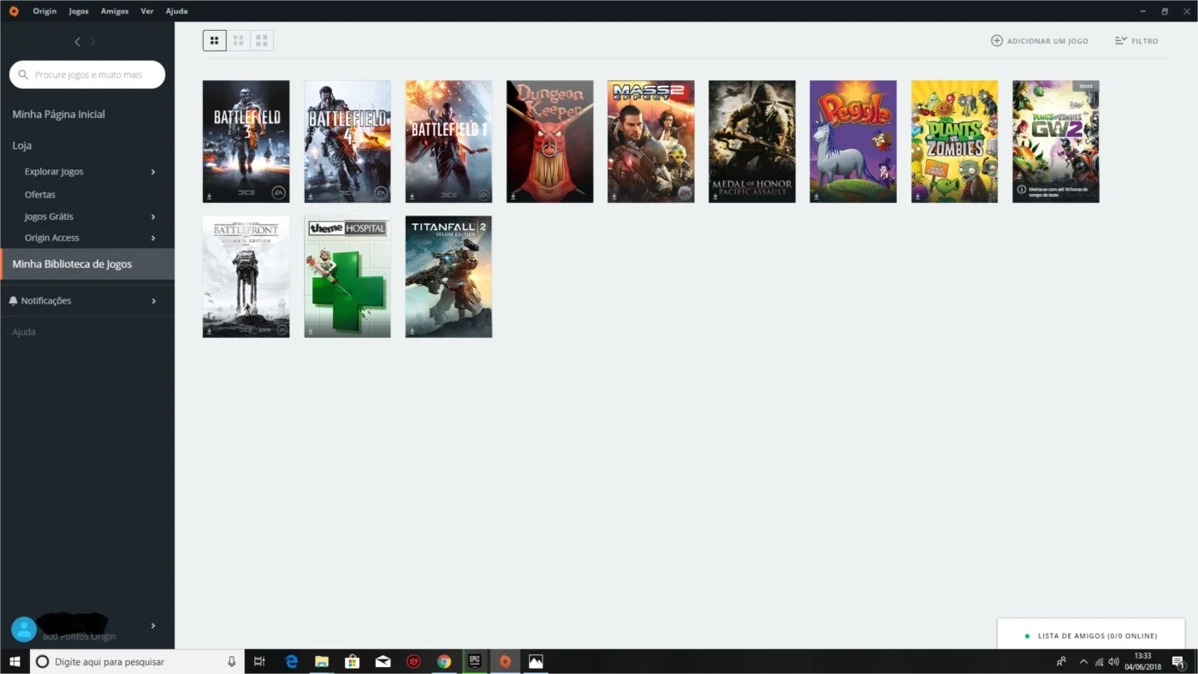This screenshot has width=1198, height=674.
Task: Expand the Jogos Grátis submenu arrow
Action: click(153, 216)
